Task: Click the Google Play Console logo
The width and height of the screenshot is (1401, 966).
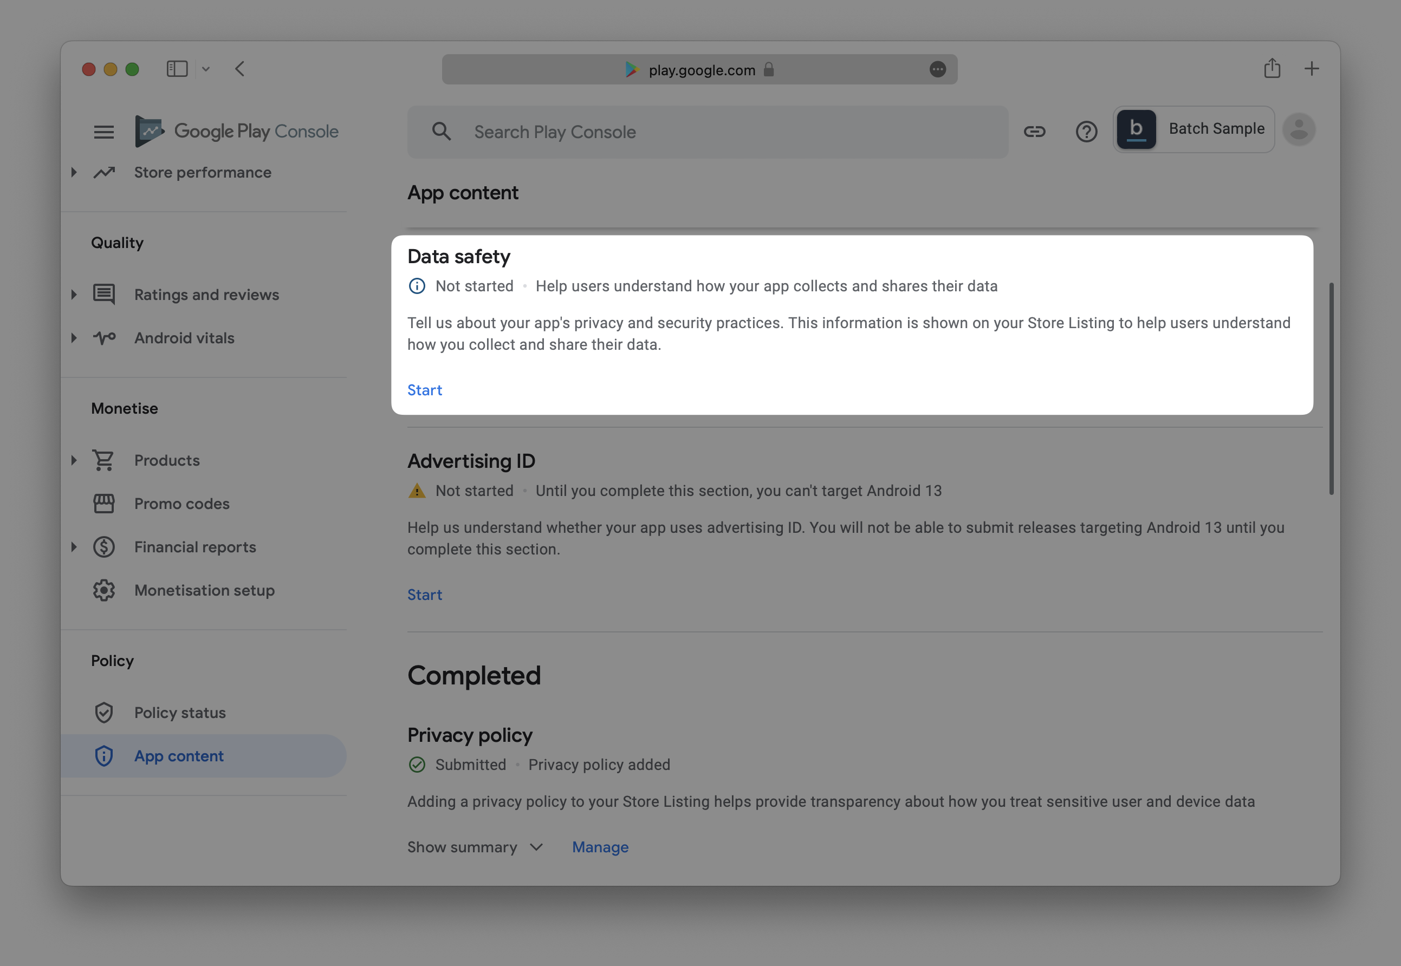Action: 237,132
